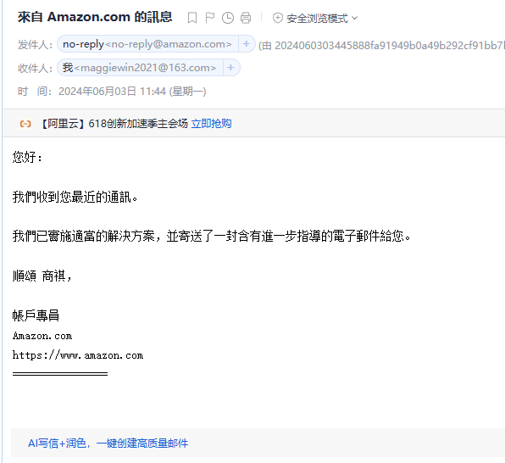
Task: Click the Amazon.com signature line
Action: (42, 336)
